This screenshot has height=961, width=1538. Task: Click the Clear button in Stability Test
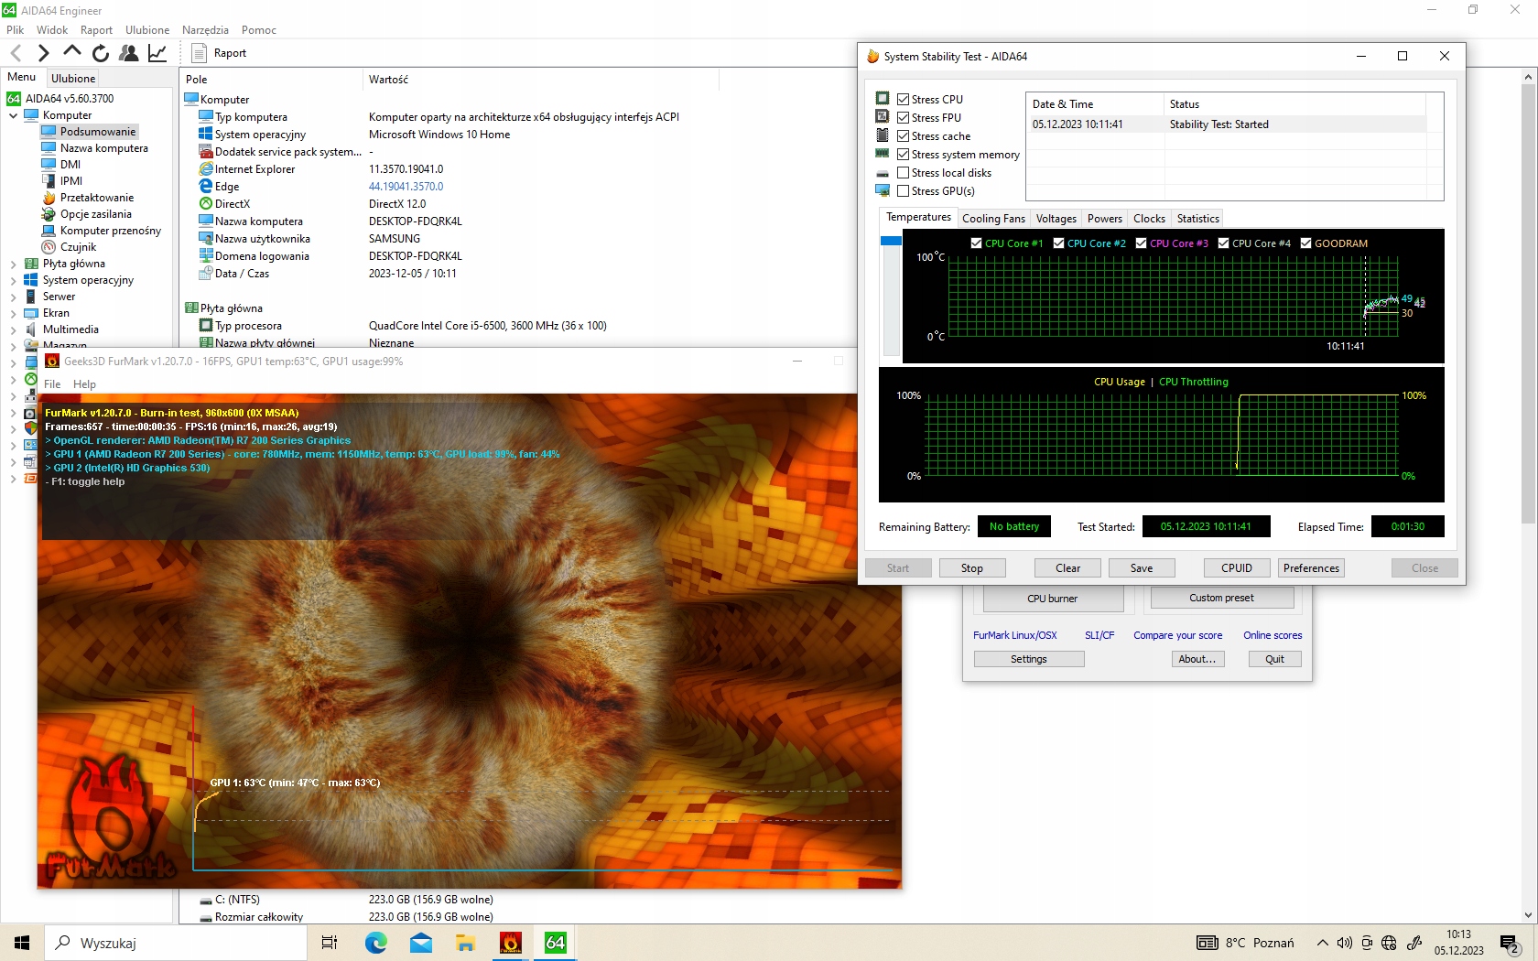click(x=1067, y=568)
